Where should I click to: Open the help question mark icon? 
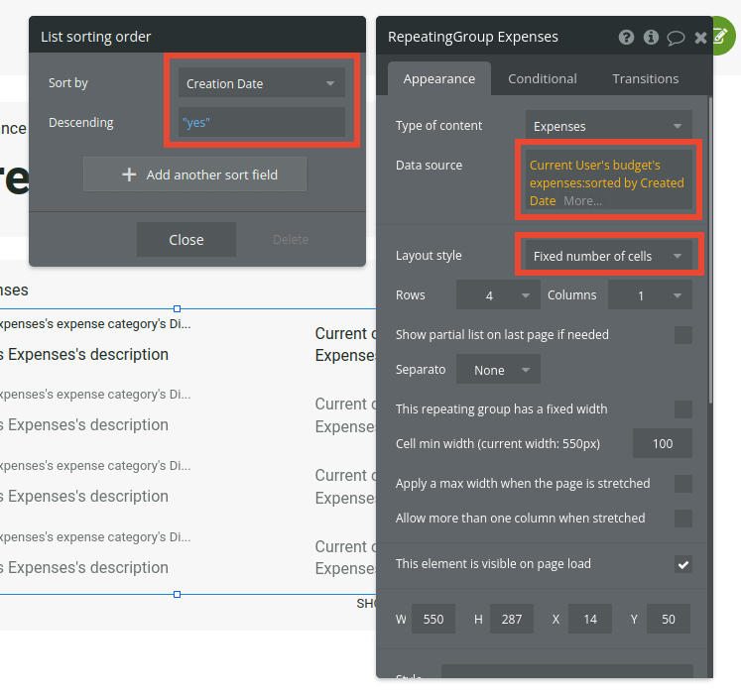click(626, 37)
